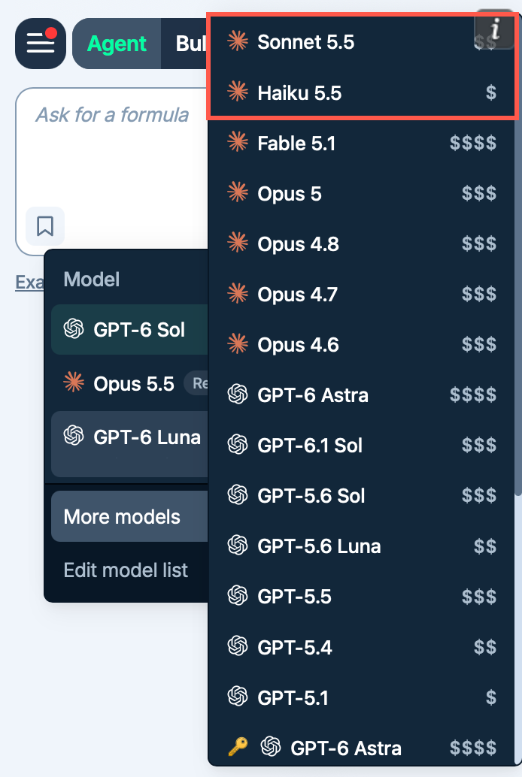
Task: Pick GPT-5.1 from the list
Action: 362,697
